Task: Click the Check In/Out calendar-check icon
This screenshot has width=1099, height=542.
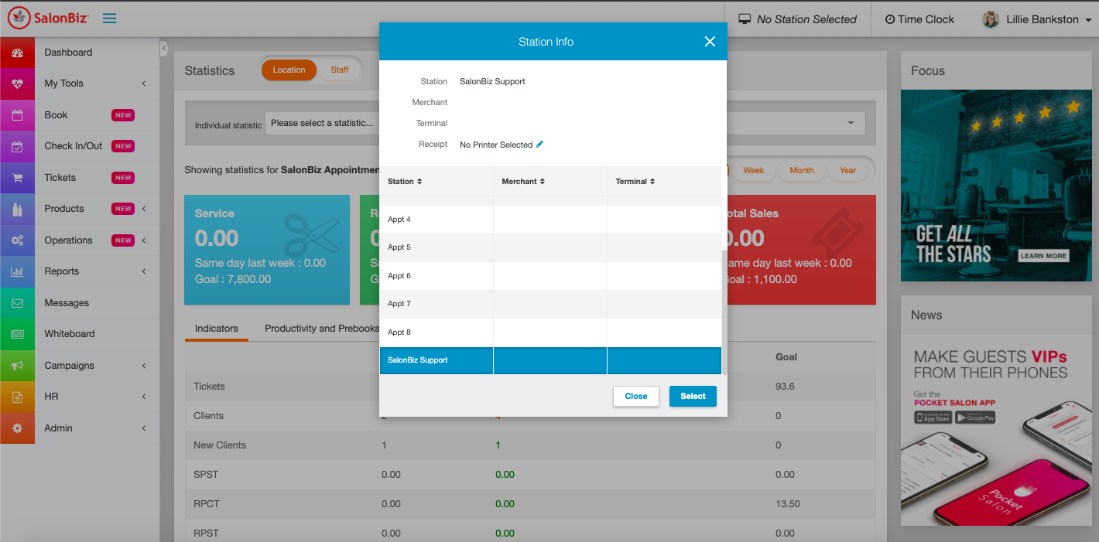Action: tap(18, 146)
